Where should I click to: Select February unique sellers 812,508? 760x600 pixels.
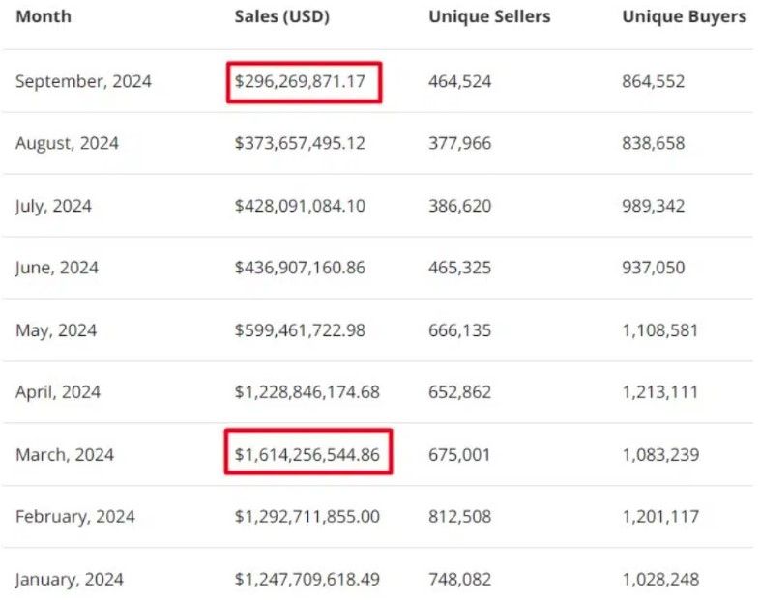[460, 517]
